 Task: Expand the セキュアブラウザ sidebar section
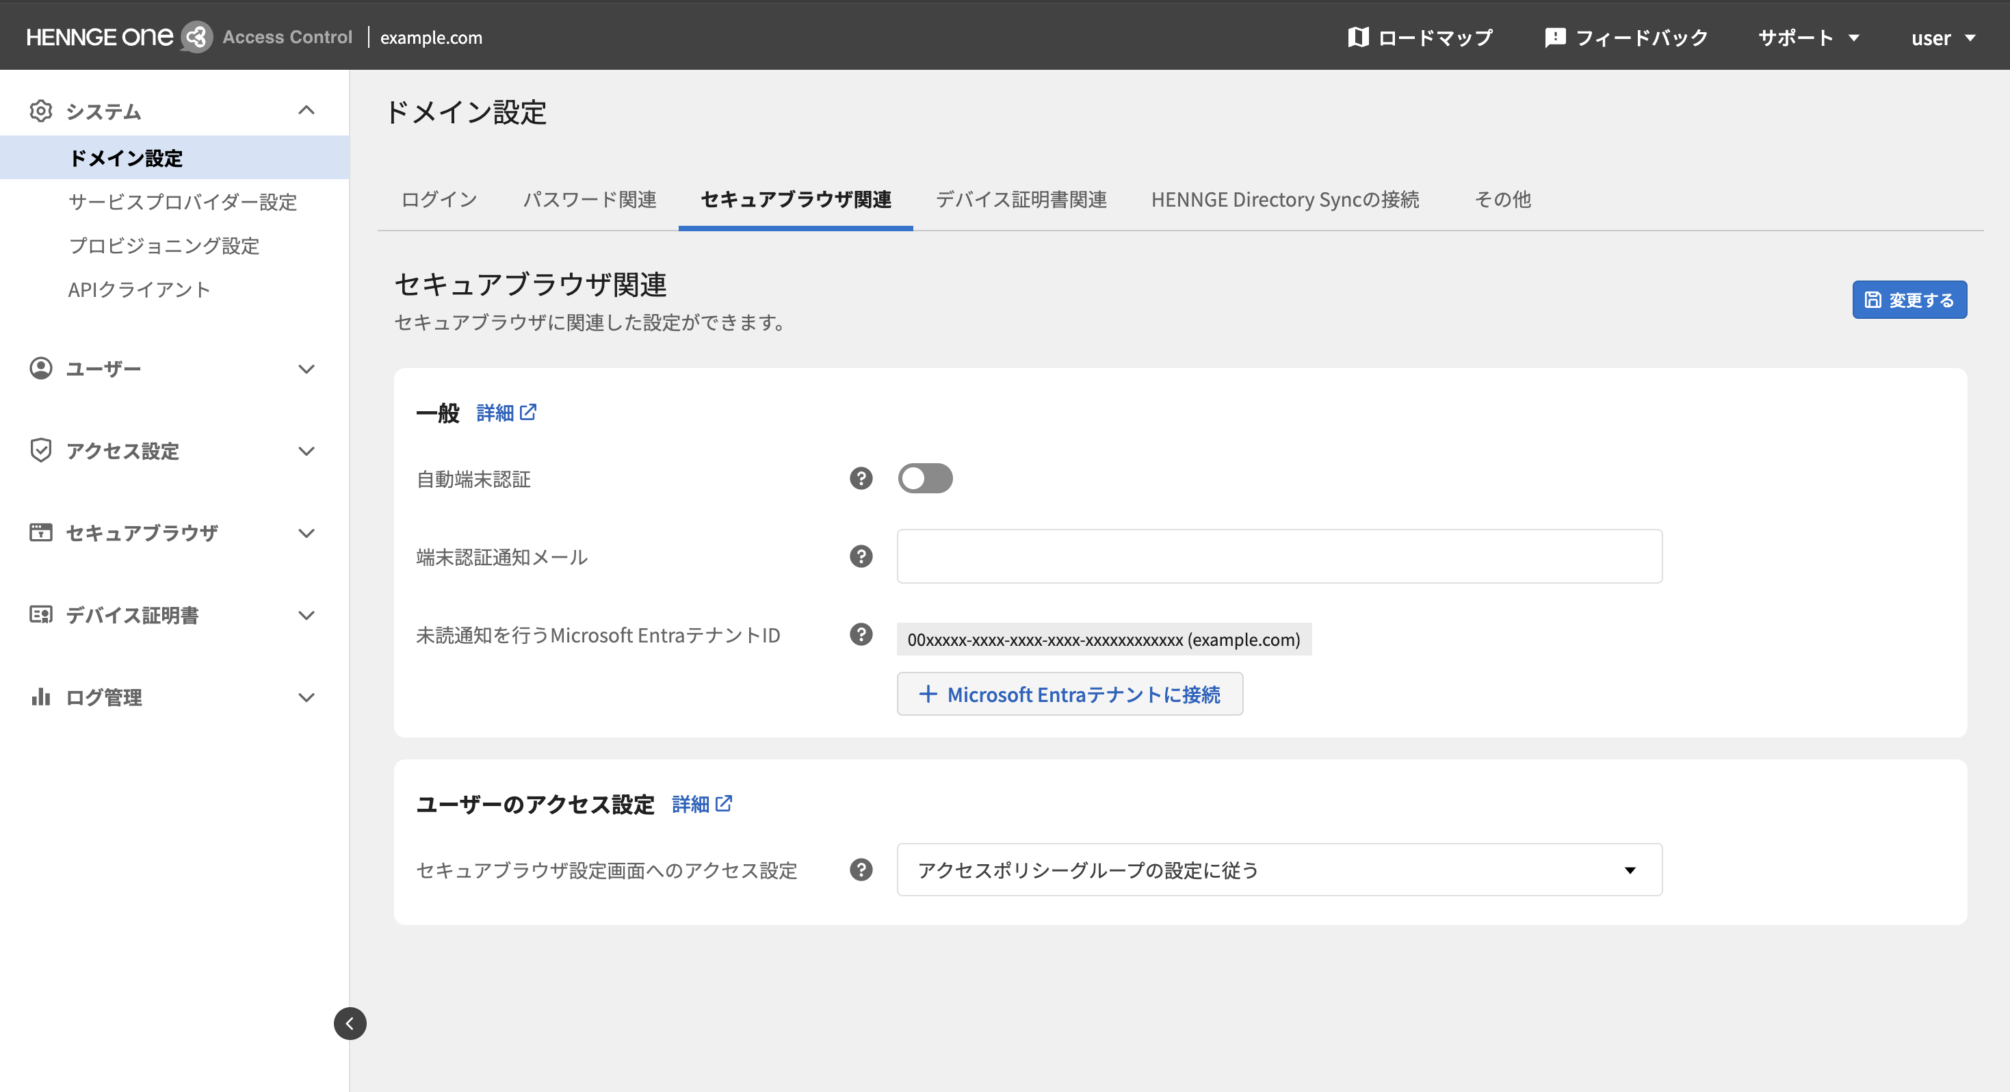point(306,532)
